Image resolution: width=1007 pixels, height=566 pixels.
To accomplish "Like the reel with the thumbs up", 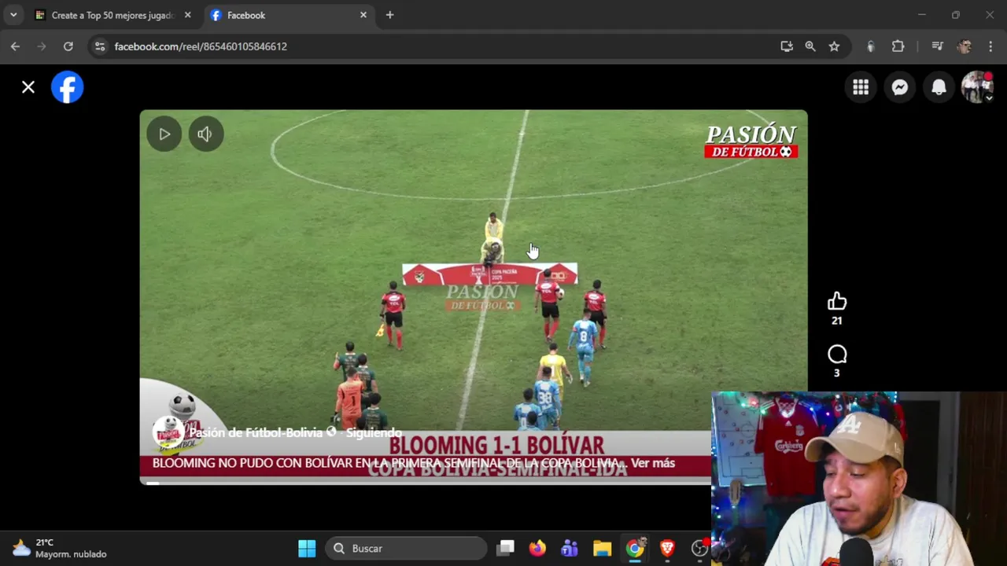I will tap(837, 302).
